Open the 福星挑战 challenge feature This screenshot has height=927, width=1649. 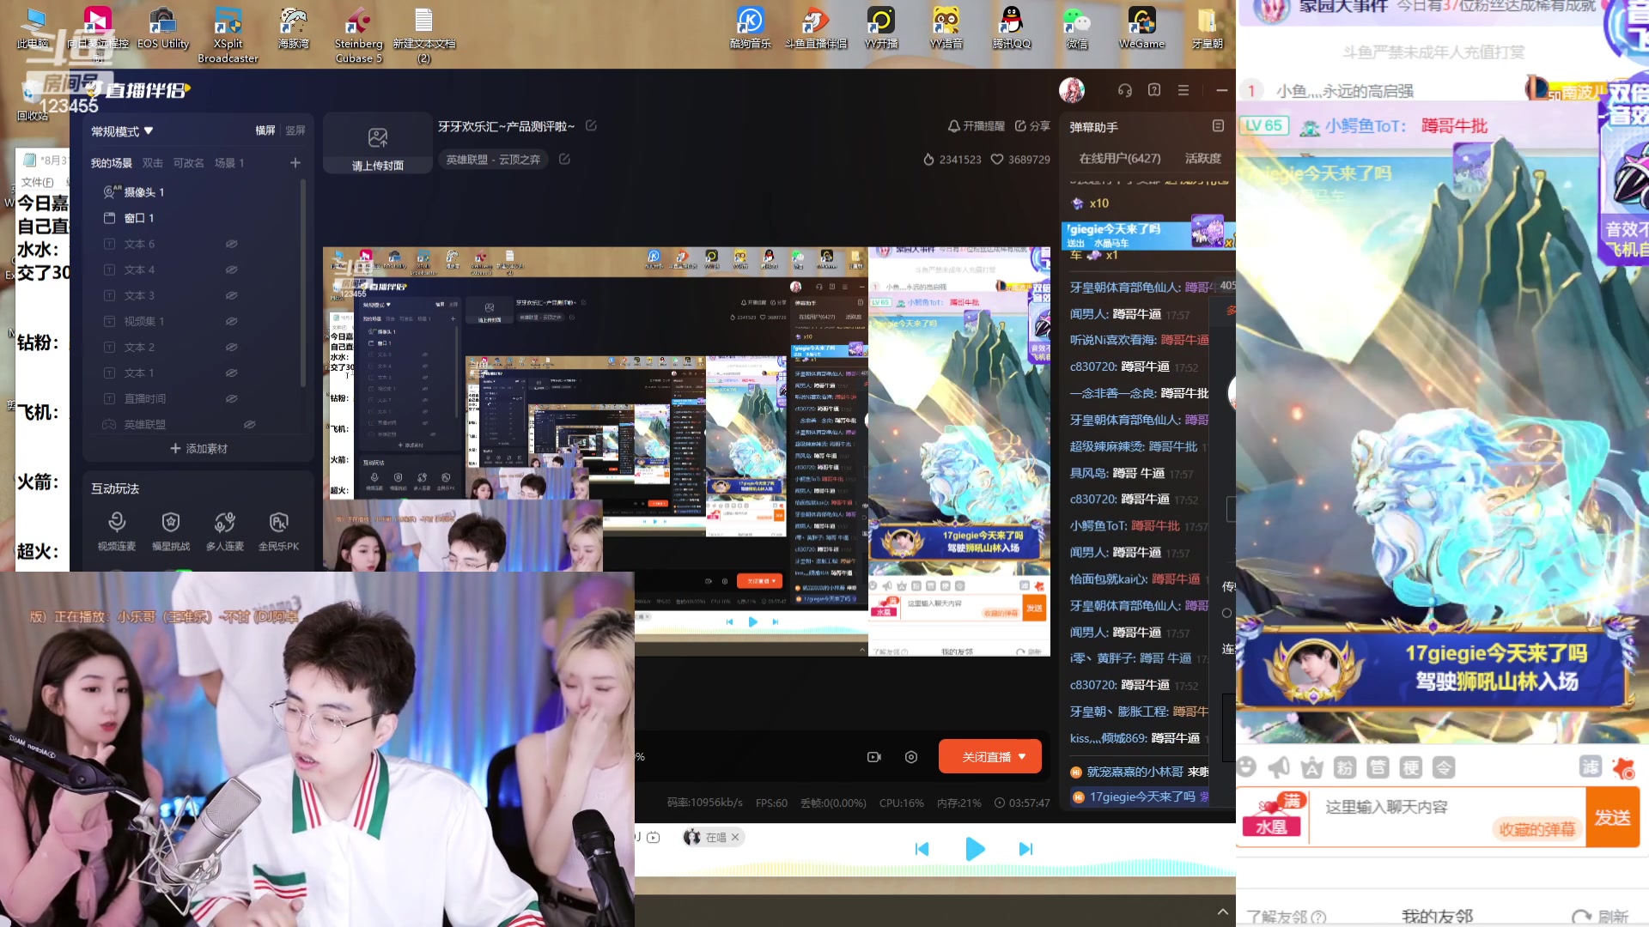(x=171, y=530)
